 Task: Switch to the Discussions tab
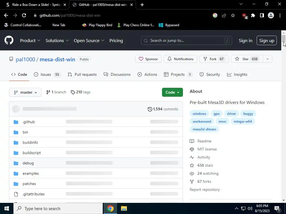117,74
